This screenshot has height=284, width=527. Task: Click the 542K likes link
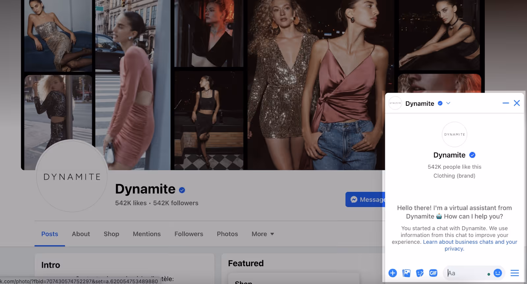tap(131, 203)
